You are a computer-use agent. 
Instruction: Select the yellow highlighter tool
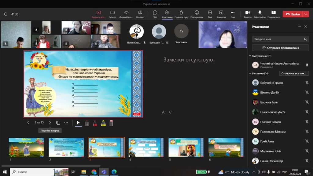103,123
